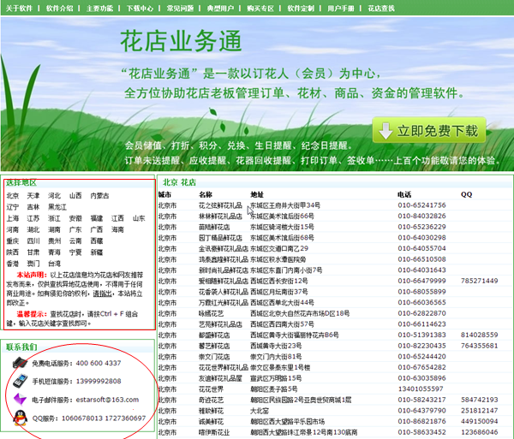This screenshot has width=514, height=439.
Task: Click the 电话 column header
Action: [404, 194]
